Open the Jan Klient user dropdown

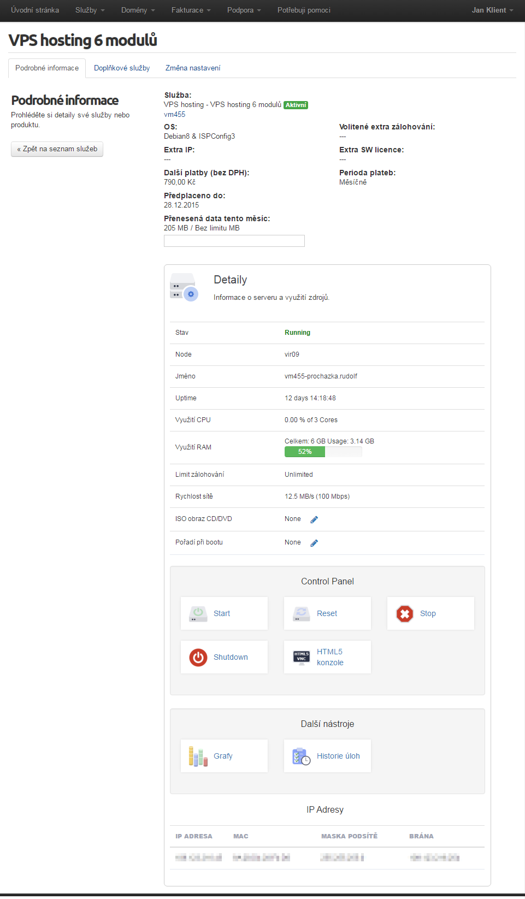[492, 10]
